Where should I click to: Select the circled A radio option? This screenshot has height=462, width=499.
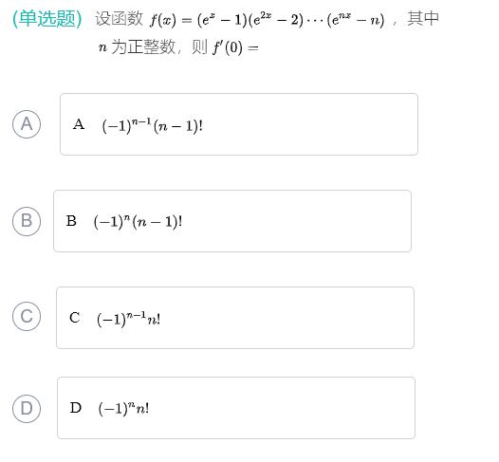pos(27,124)
